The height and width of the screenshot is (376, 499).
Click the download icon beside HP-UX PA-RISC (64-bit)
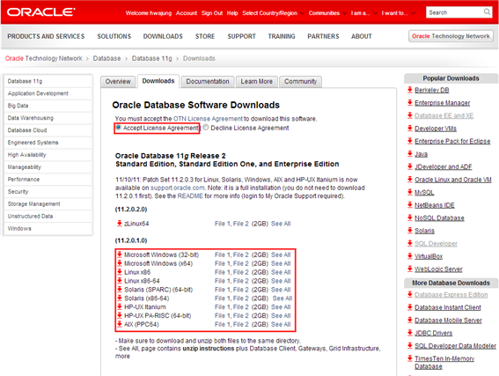tap(120, 315)
